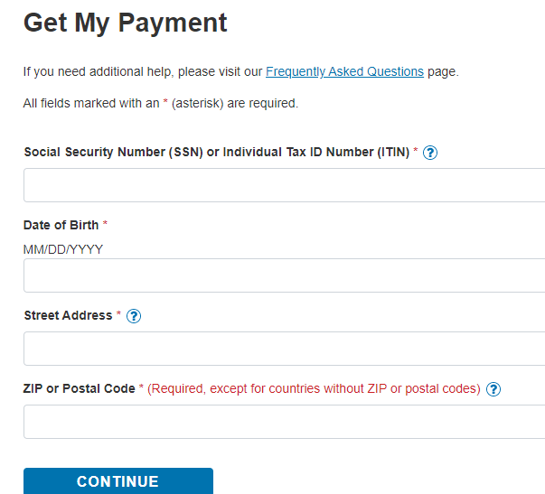
Task: Click the red countries-without-ZIP required note
Action: pyautogui.click(x=314, y=388)
